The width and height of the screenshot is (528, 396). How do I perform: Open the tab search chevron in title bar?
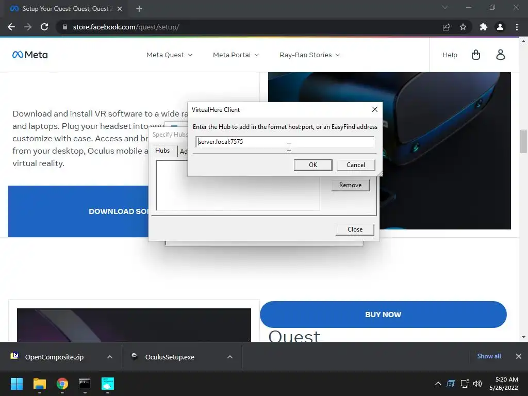click(x=445, y=7)
